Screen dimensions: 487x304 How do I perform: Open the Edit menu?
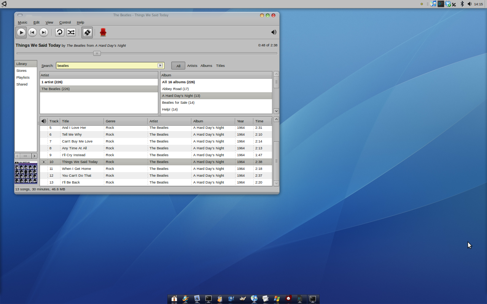tap(36, 22)
